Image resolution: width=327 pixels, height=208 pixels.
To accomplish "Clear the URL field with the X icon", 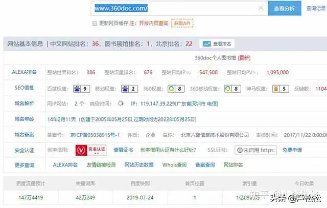I will click(x=261, y=8).
